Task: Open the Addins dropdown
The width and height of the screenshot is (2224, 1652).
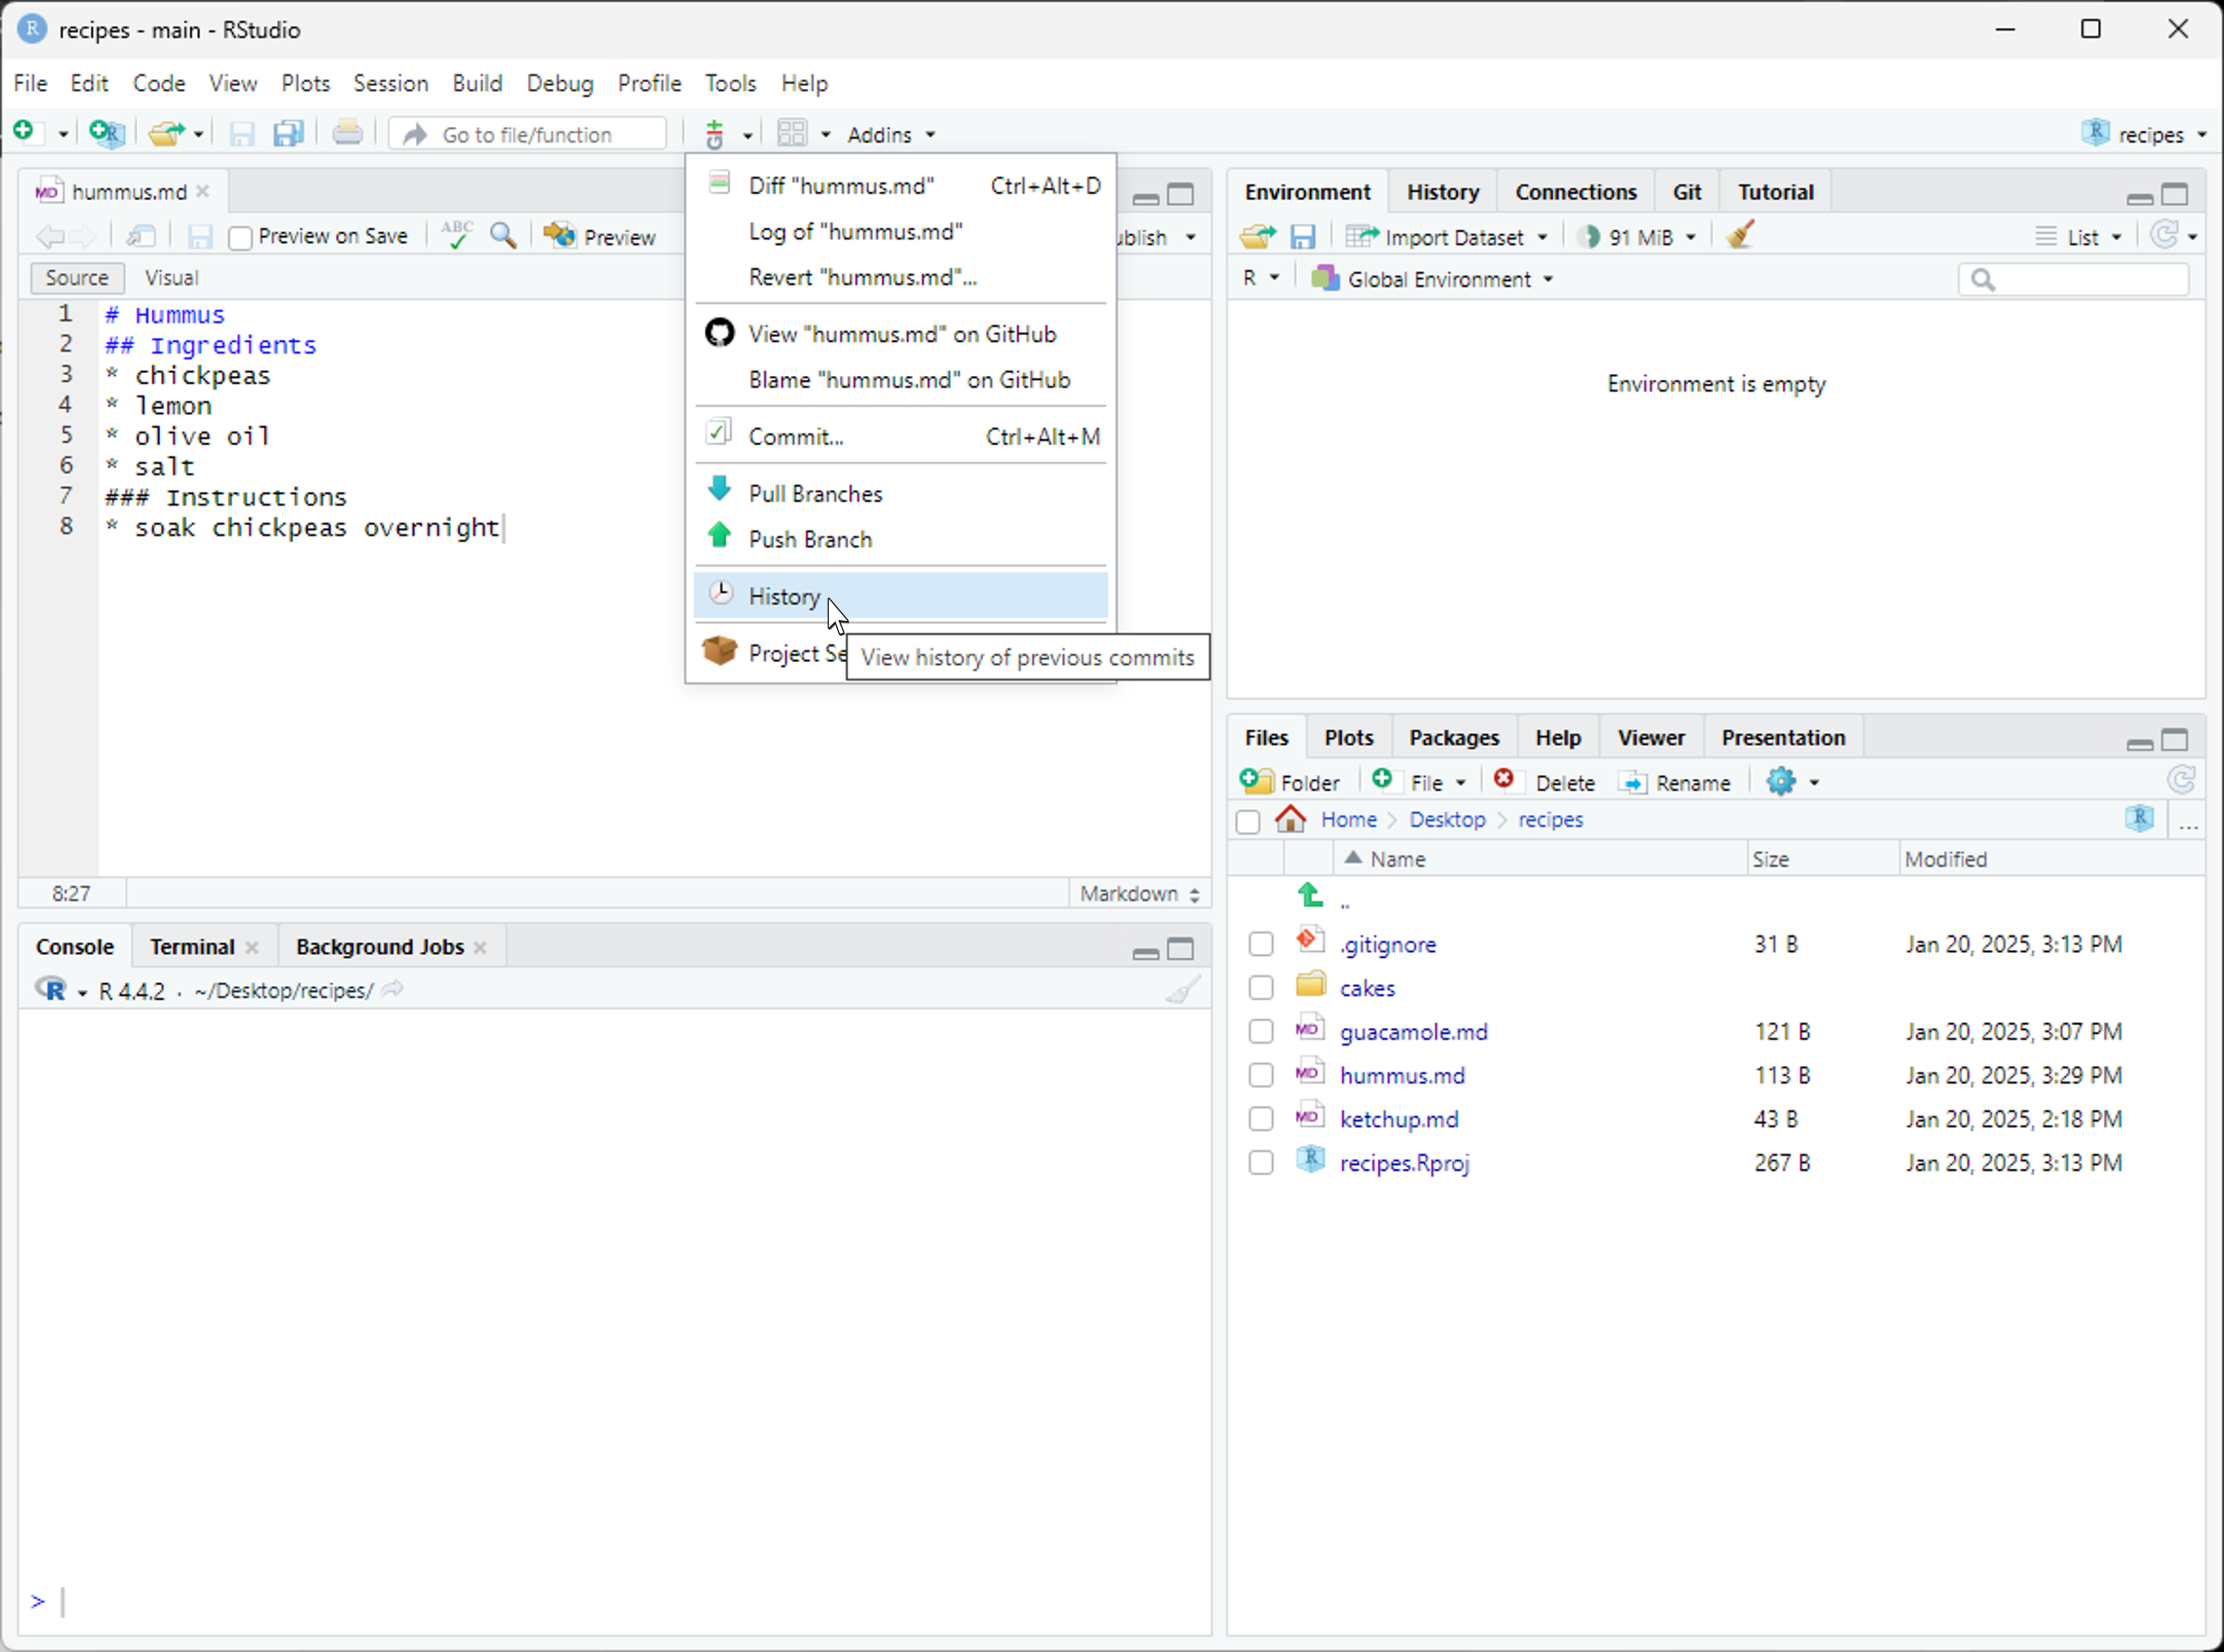Action: (x=889, y=133)
